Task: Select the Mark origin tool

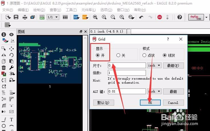Action: click(13, 41)
